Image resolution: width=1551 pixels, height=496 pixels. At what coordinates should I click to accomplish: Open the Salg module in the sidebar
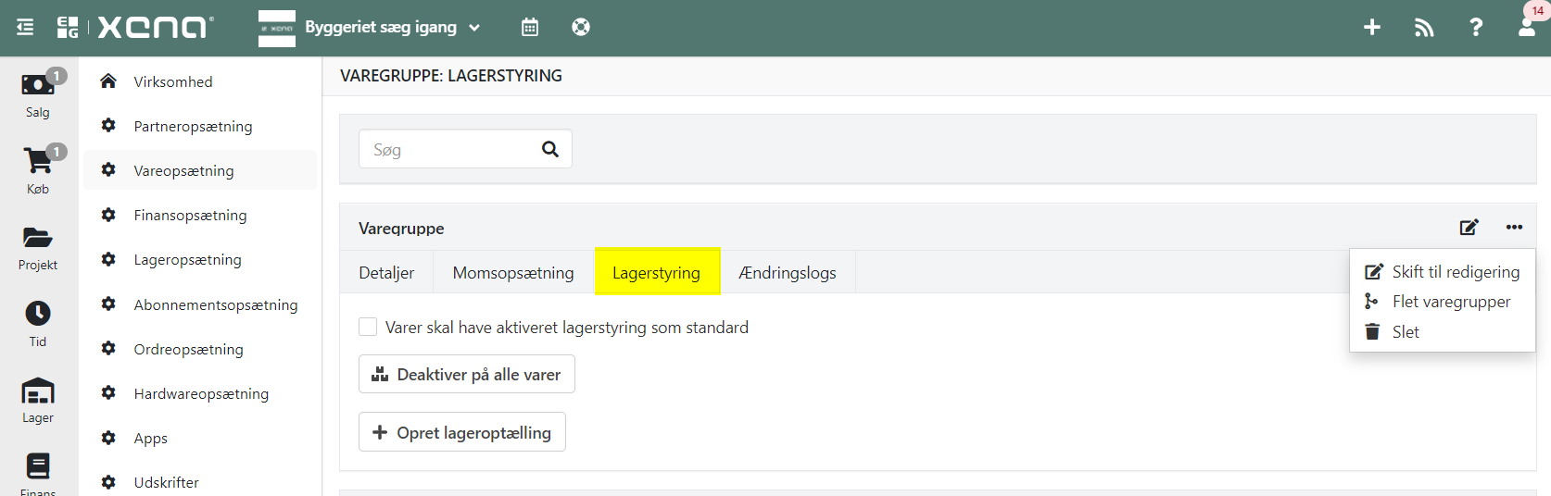(x=38, y=94)
